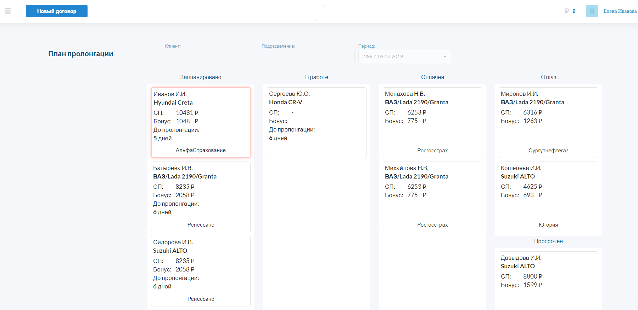Select the Отказ column header
The image size is (638, 310).
548,77
